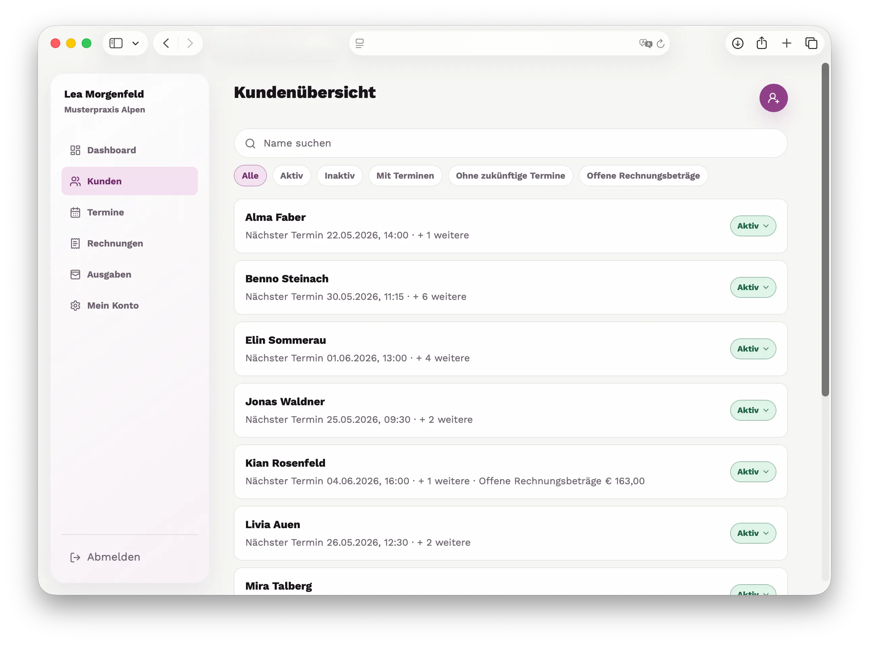Screen dimensions: 869x645
Task: Click the Musterpraxis Alpen label
Action: (x=105, y=110)
